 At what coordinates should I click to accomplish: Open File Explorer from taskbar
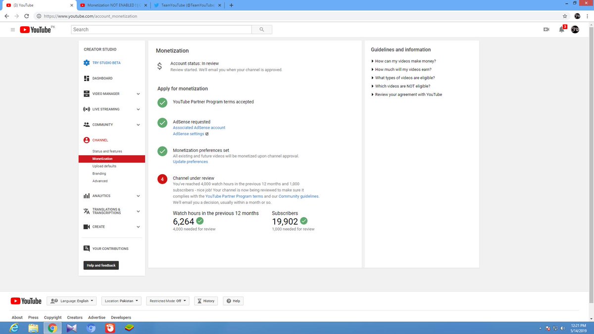[x=34, y=328]
